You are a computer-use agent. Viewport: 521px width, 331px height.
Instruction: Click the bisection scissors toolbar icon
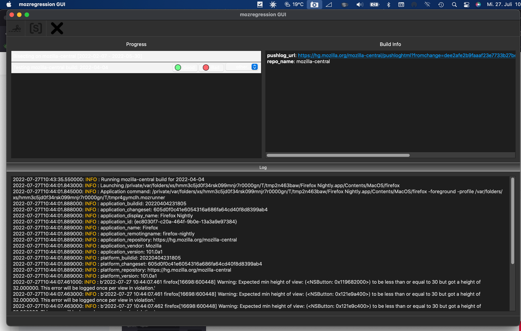coord(15,28)
